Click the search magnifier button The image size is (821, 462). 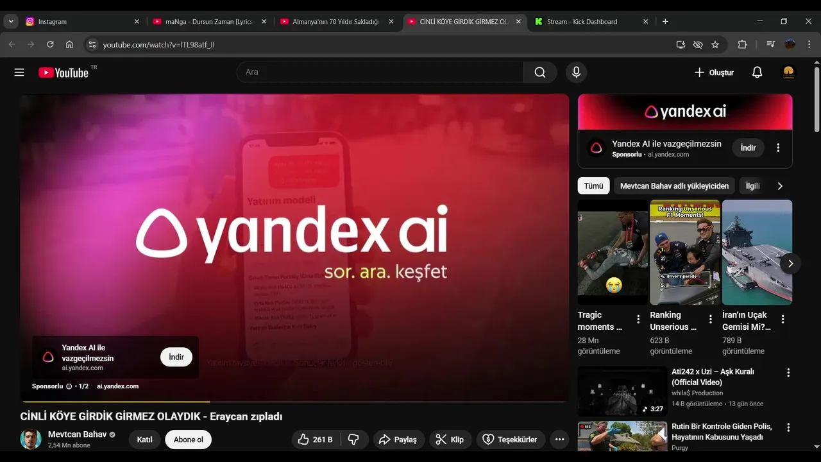(540, 73)
